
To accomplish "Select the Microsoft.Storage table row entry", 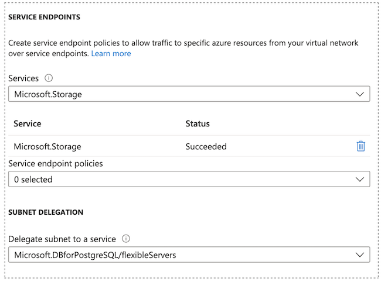I will point(47,146).
